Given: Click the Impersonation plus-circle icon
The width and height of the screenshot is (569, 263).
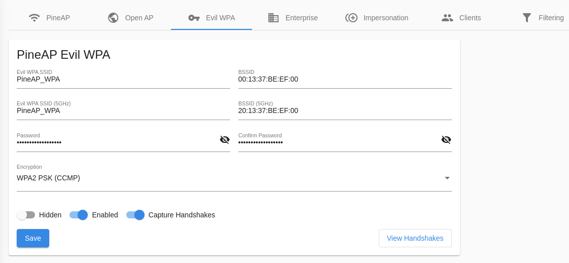Looking at the screenshot, I should pyautogui.click(x=351, y=18).
